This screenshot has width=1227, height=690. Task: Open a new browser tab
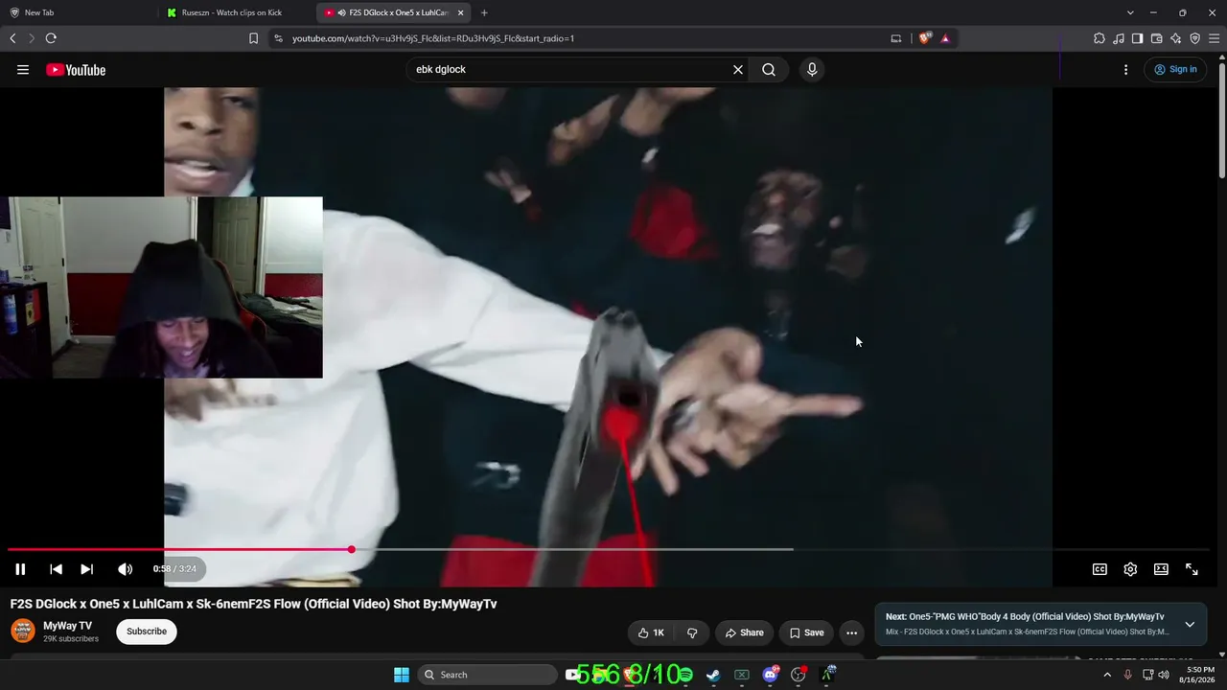484,12
